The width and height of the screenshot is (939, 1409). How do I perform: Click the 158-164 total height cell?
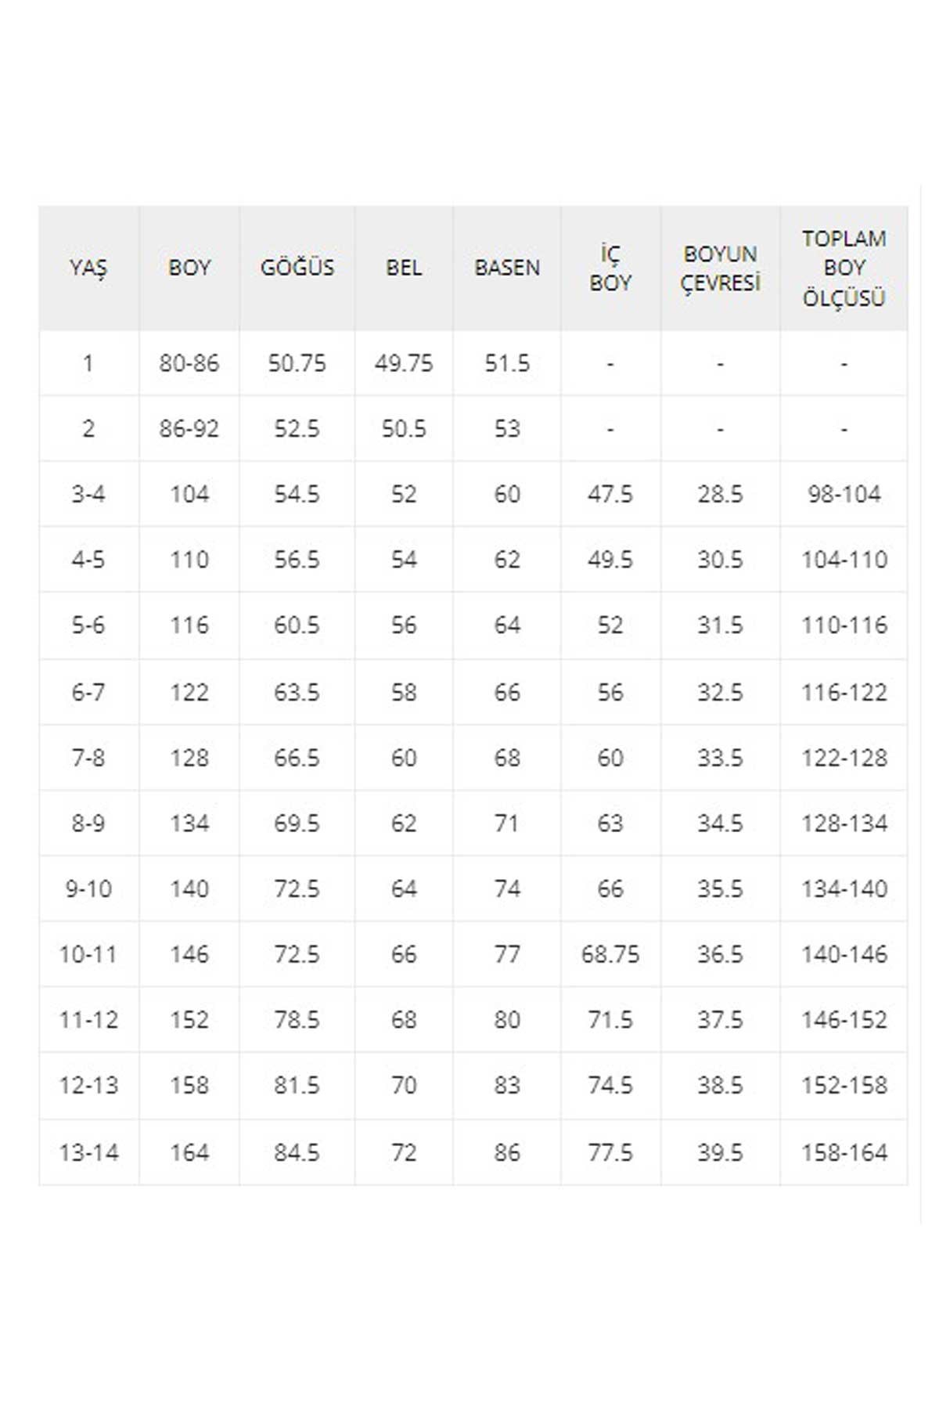844,1152
